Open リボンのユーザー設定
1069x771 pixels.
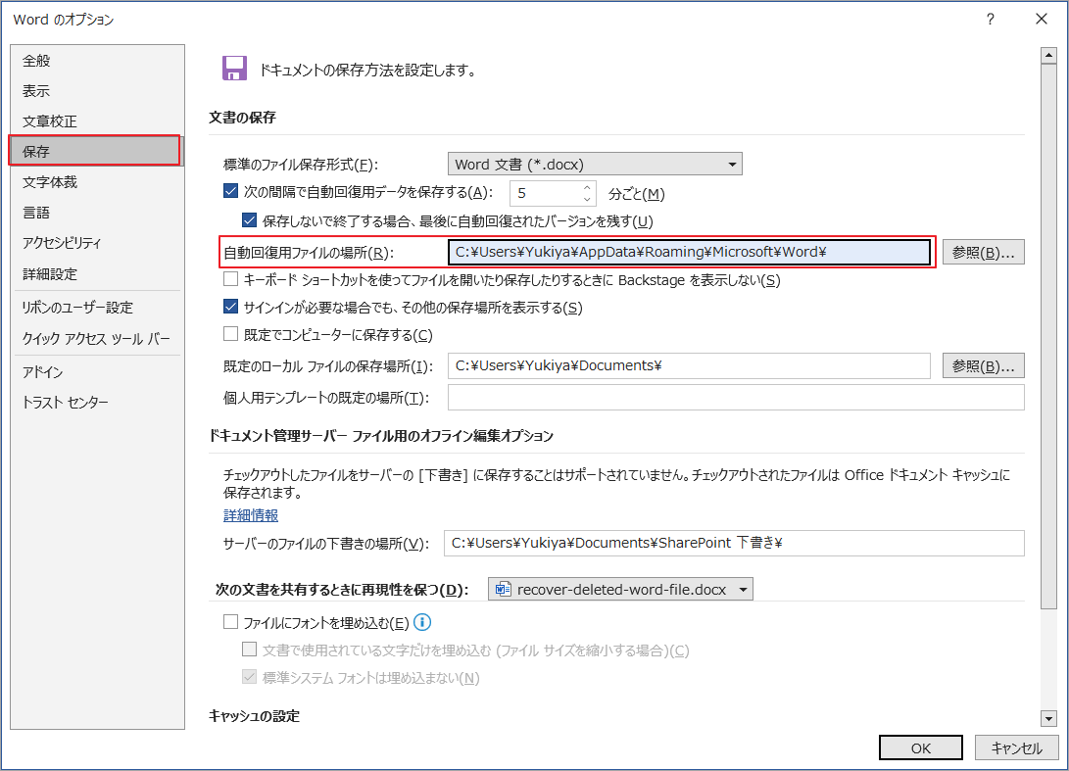coord(96,308)
